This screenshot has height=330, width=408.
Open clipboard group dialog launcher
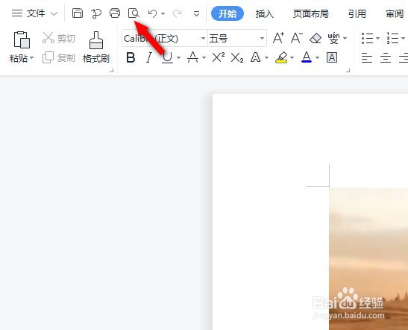tap(112, 71)
